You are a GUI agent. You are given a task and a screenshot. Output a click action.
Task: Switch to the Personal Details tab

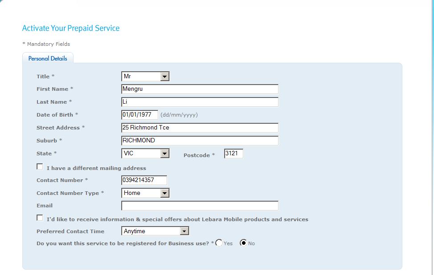(48, 58)
